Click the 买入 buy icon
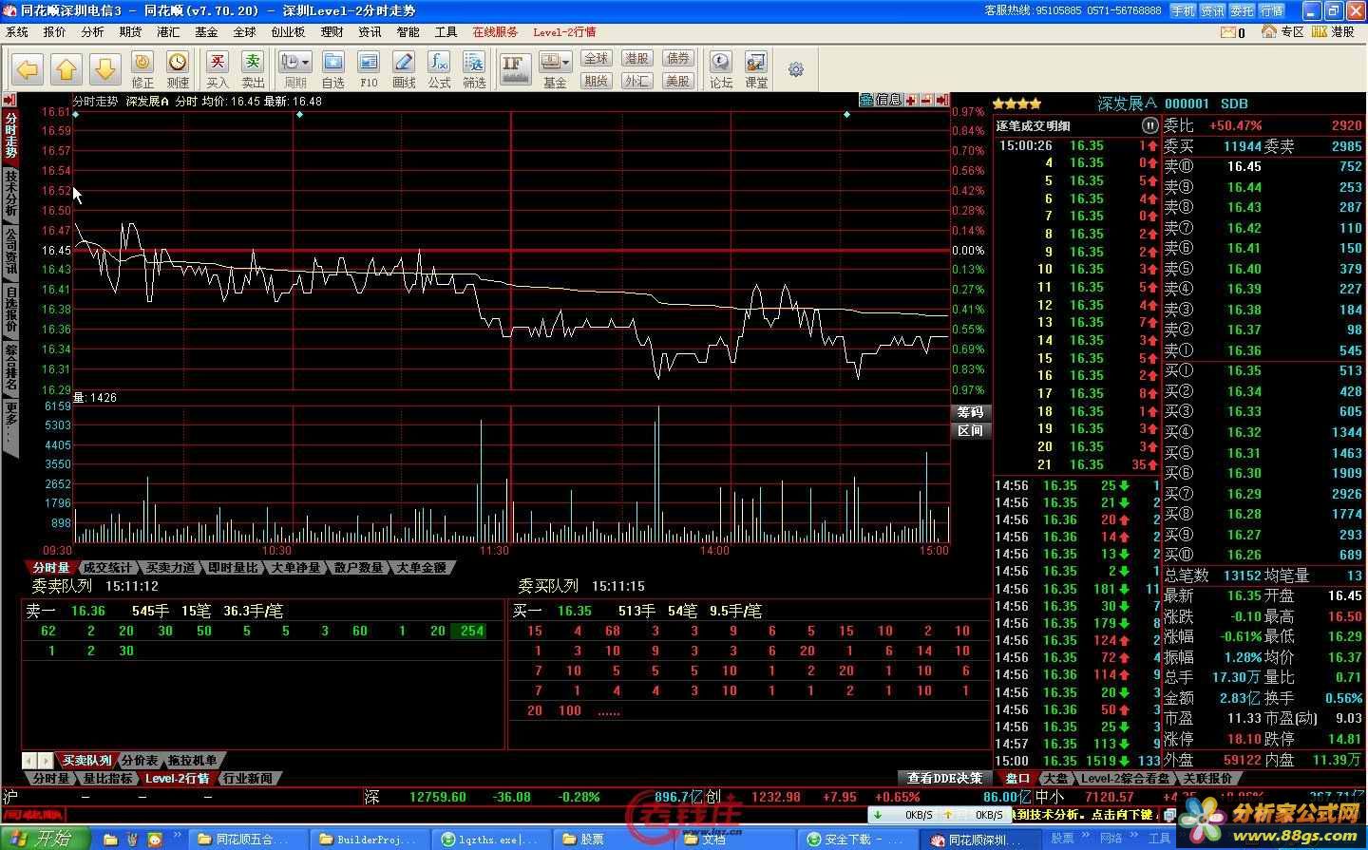Screen dimensions: 1368x850 coord(218,69)
